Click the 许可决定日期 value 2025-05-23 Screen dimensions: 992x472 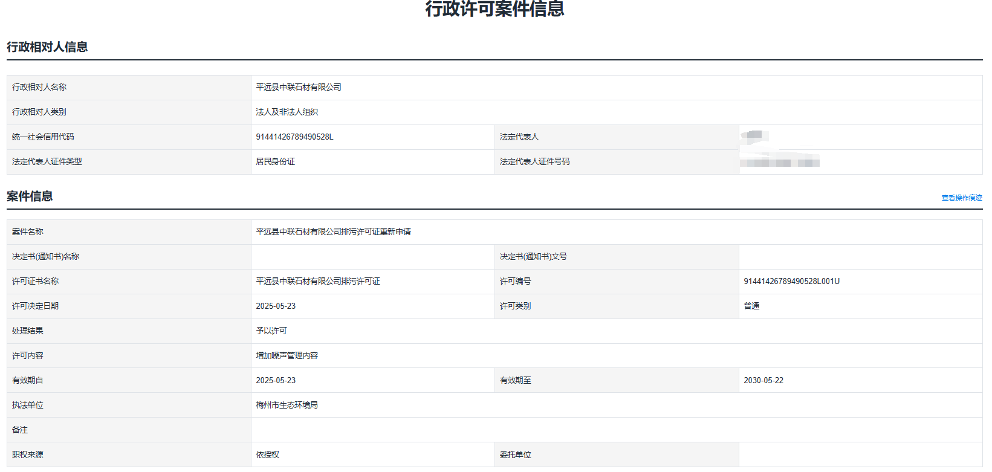pyautogui.click(x=276, y=306)
